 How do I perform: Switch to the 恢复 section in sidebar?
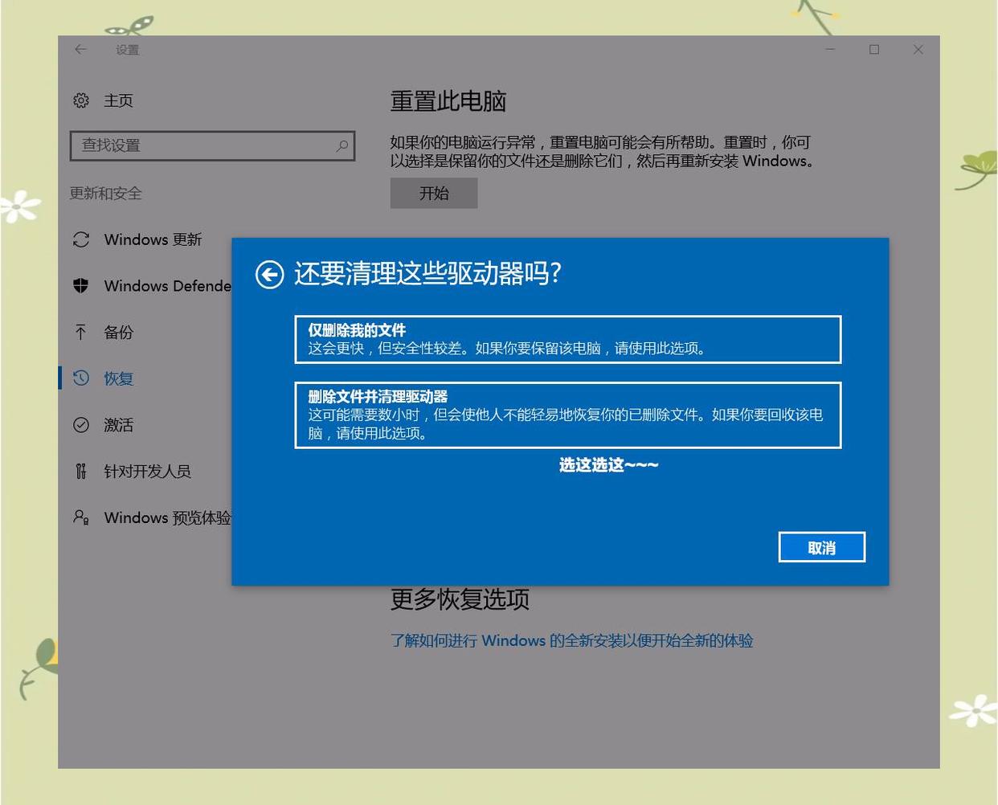click(x=118, y=378)
